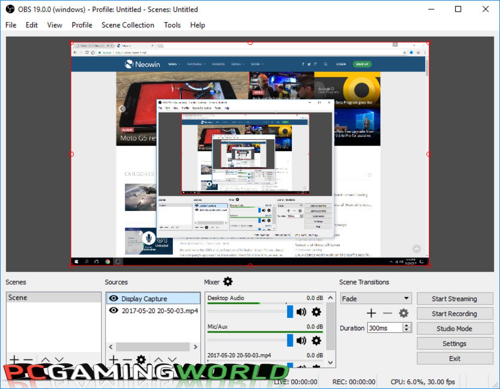Image resolution: width=500 pixels, height=389 pixels.
Task: Open Mic/Aux settings gear
Action: click(x=316, y=340)
